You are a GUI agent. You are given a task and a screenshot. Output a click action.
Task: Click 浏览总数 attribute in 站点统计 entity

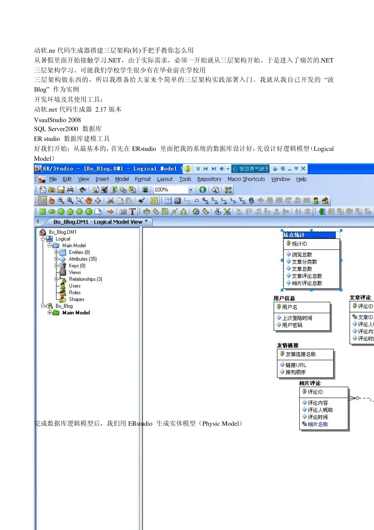click(x=302, y=254)
